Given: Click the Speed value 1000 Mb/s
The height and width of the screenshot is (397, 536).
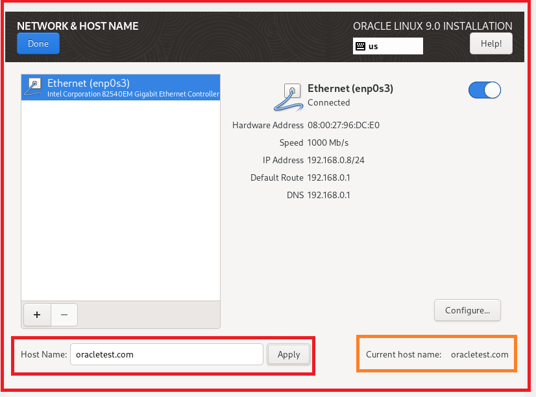Looking at the screenshot, I should (x=328, y=142).
